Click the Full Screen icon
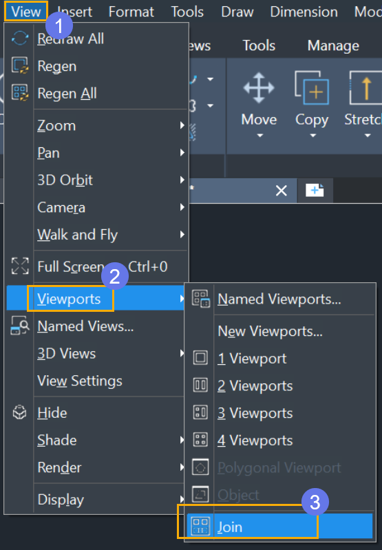382x550 pixels. 20,266
